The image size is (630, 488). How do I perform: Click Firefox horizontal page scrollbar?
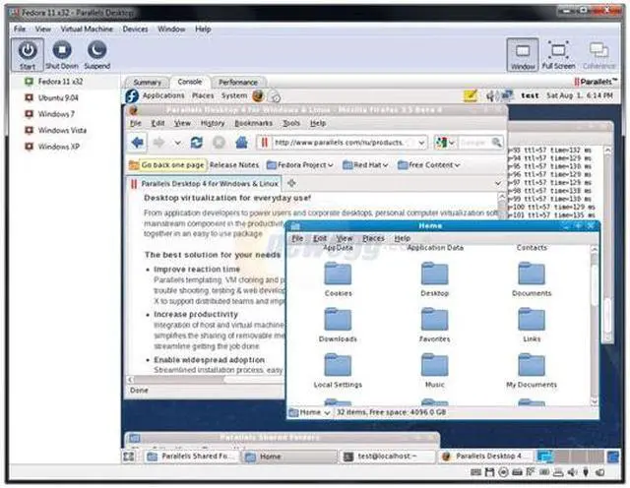click(206, 379)
